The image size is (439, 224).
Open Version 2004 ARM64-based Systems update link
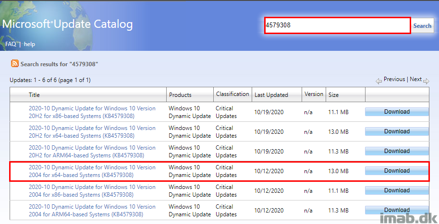click(x=92, y=210)
